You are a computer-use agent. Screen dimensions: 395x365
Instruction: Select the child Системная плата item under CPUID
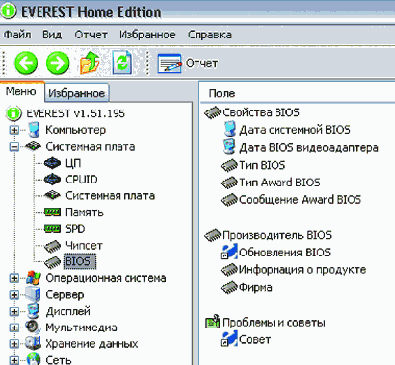(x=110, y=195)
